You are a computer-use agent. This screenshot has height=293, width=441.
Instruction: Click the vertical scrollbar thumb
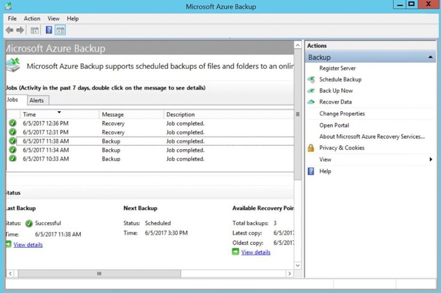297,114
